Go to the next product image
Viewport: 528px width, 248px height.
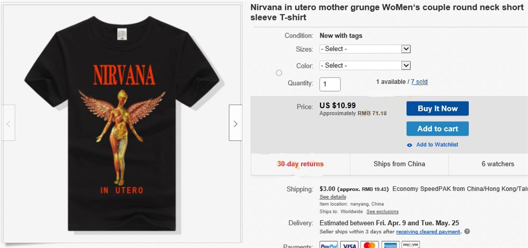coord(235,123)
